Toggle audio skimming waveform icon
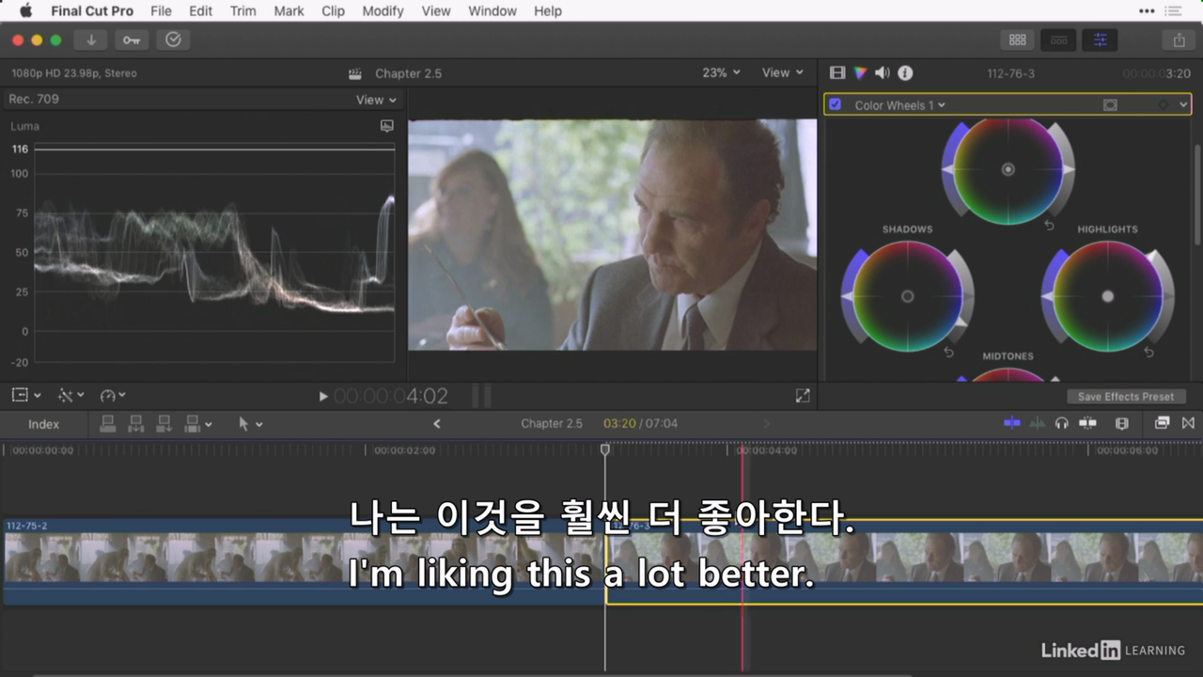The width and height of the screenshot is (1203, 677). (1037, 423)
